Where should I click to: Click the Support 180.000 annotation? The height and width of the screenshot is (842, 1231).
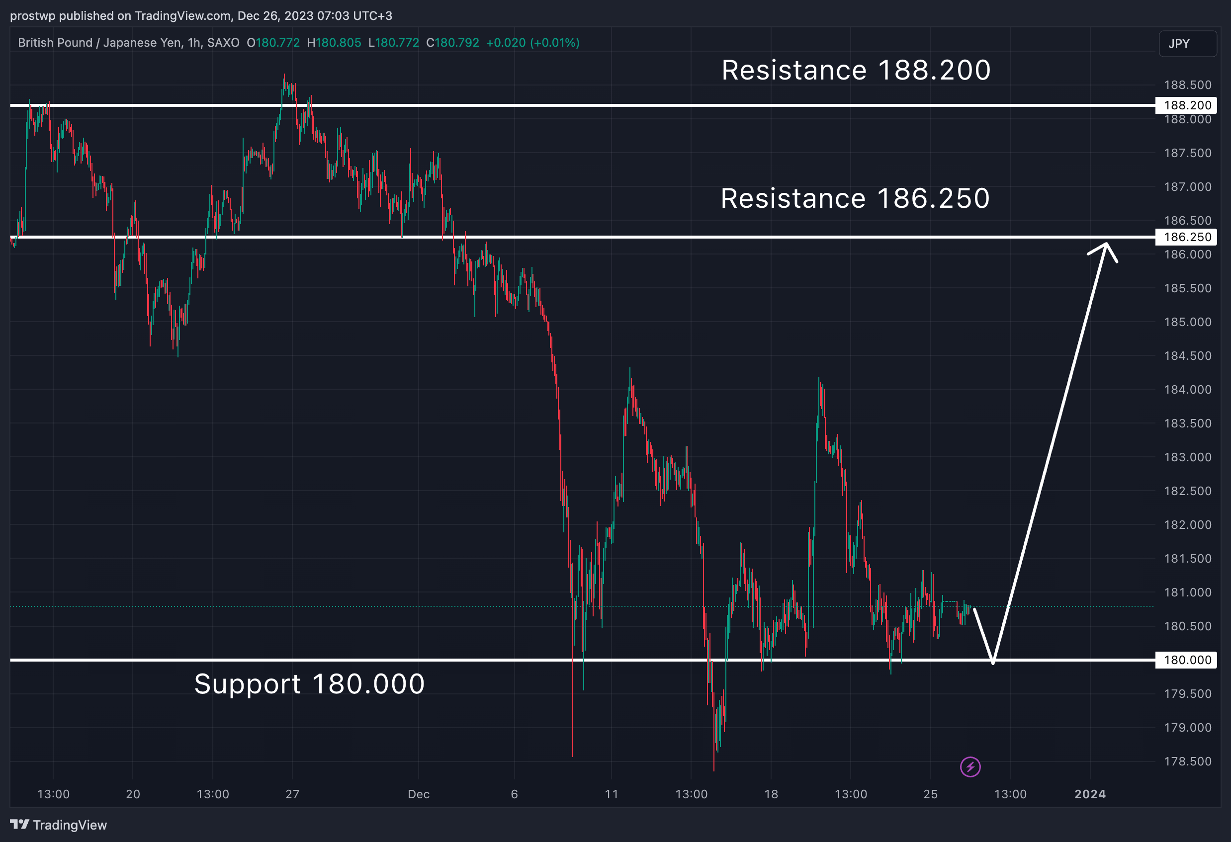click(x=309, y=683)
